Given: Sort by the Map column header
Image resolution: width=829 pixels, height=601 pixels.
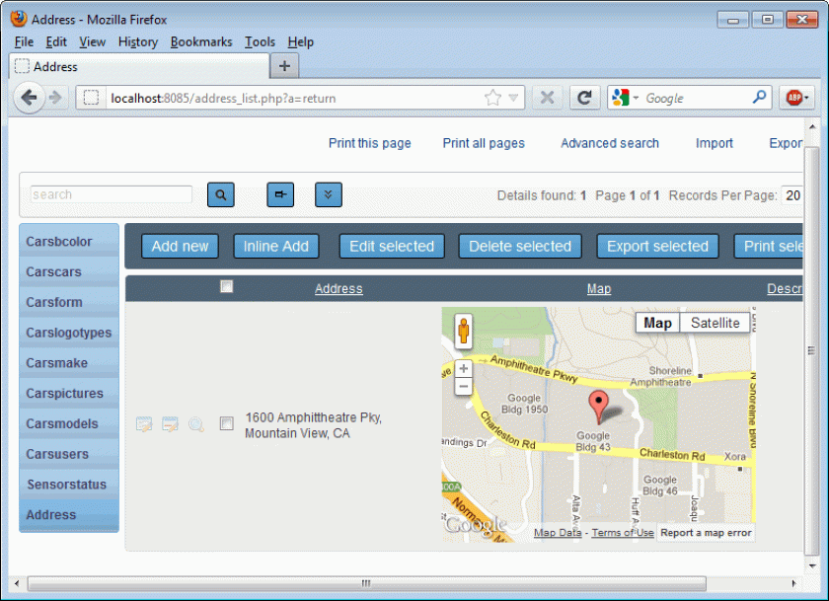Looking at the screenshot, I should point(598,288).
